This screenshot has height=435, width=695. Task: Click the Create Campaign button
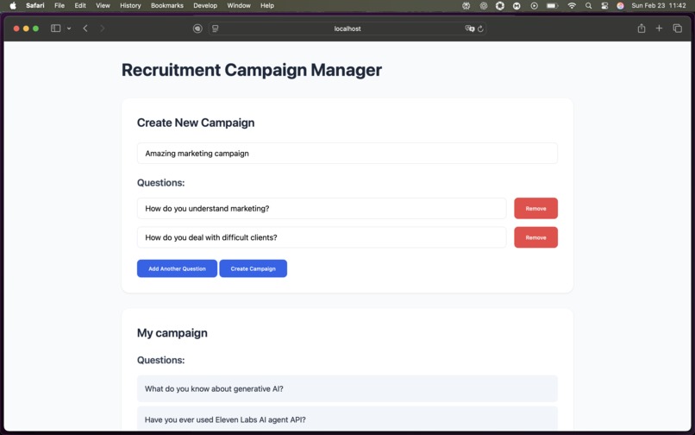[254, 268]
